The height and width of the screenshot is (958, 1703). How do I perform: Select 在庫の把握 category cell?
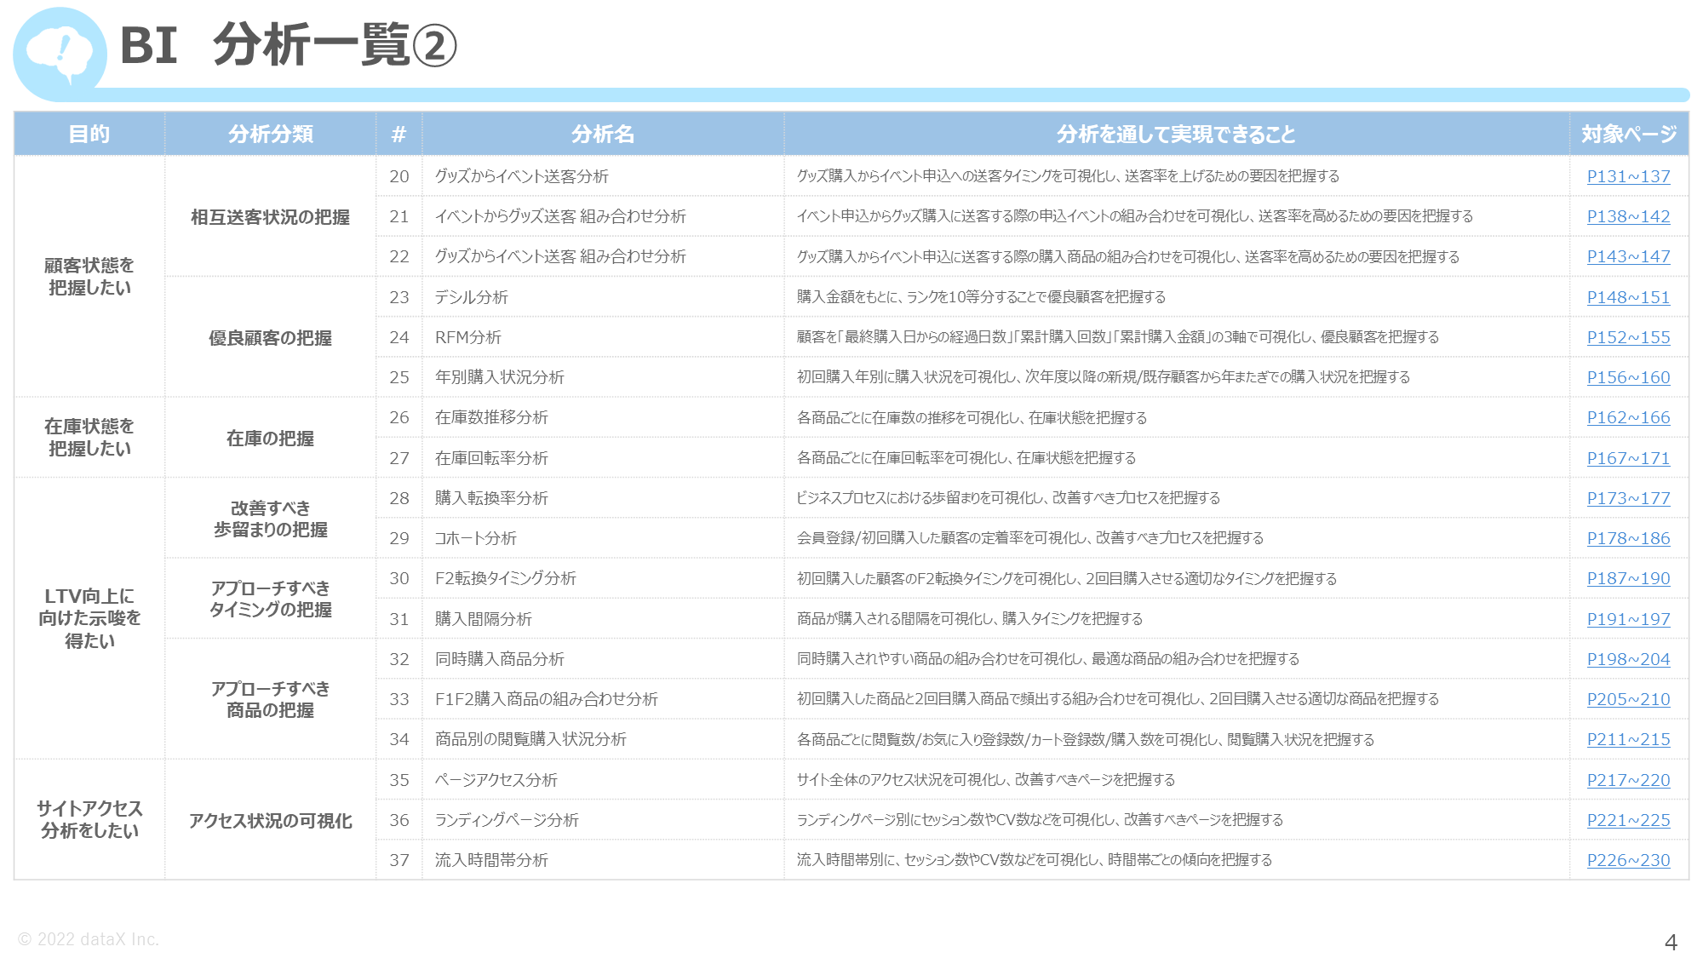click(271, 439)
